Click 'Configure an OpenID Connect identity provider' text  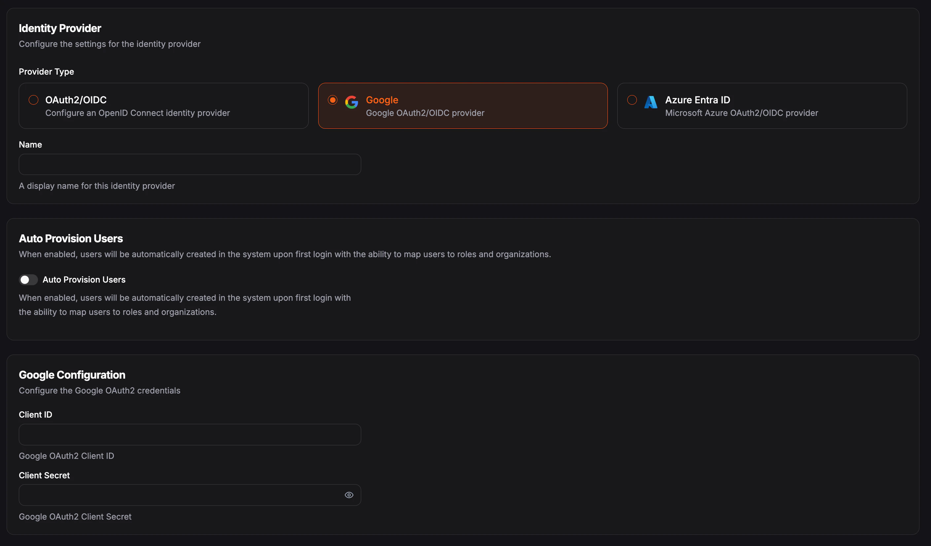click(x=137, y=113)
